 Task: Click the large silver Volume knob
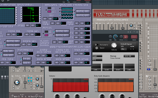114,45
